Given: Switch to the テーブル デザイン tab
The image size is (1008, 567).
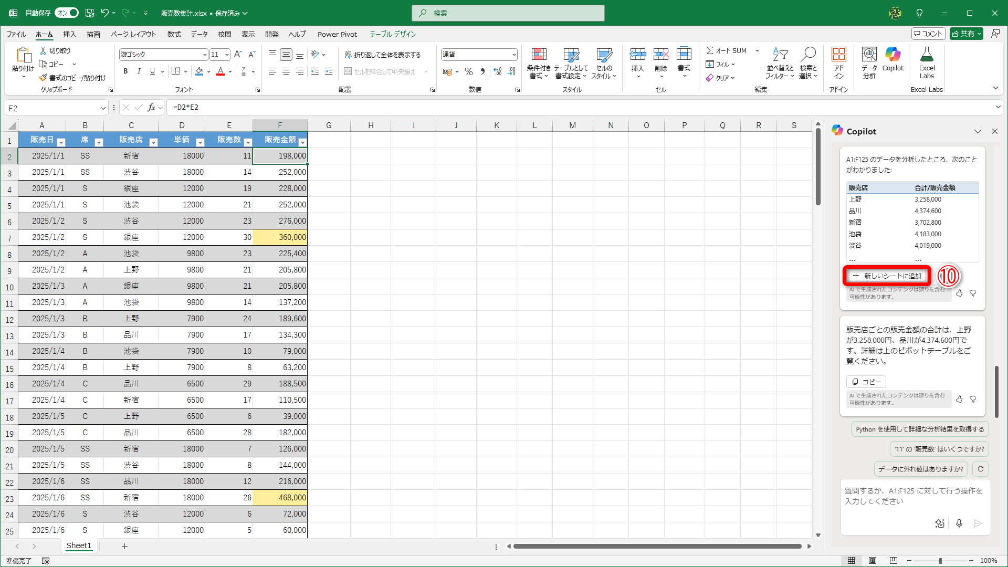Looking at the screenshot, I should pos(392,34).
